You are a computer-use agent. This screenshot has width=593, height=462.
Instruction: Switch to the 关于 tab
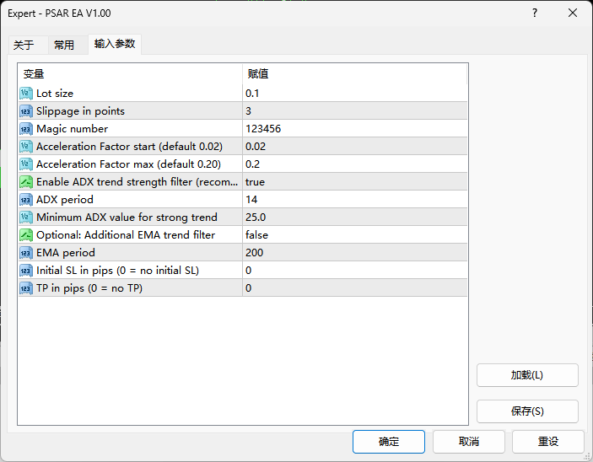coord(24,46)
